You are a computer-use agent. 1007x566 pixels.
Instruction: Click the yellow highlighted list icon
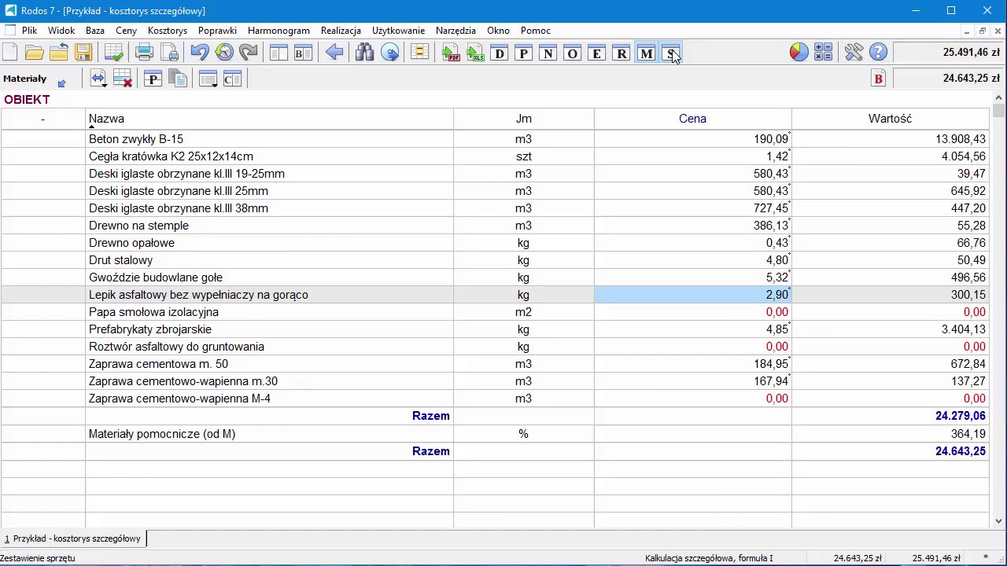coord(419,53)
